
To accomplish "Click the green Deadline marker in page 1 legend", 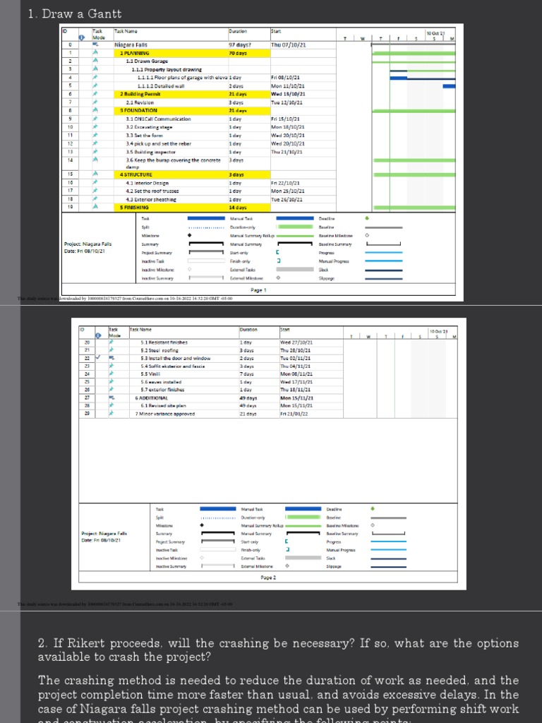I will pos(367,219).
